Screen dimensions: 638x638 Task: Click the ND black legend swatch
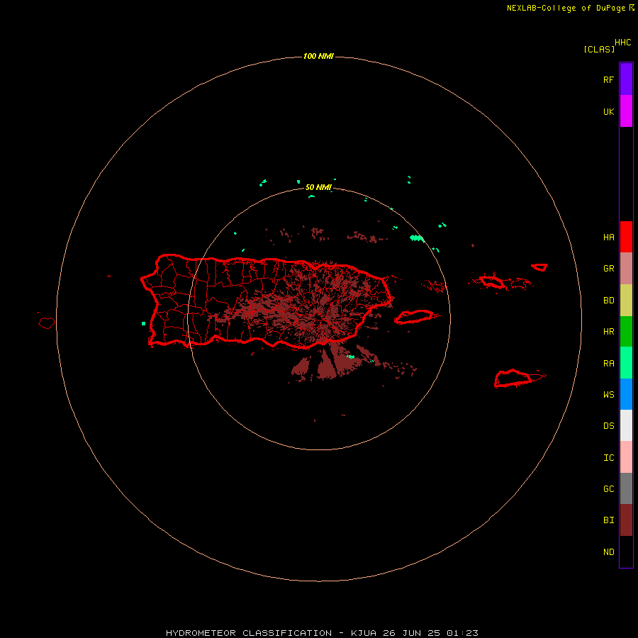626,552
